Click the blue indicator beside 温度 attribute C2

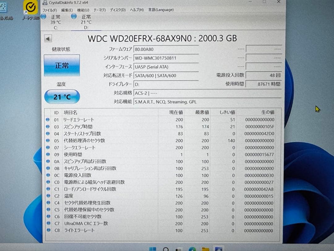48,196
